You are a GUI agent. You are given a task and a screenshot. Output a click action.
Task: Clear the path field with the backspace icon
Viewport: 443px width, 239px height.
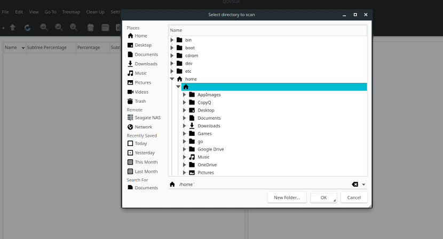click(355, 184)
